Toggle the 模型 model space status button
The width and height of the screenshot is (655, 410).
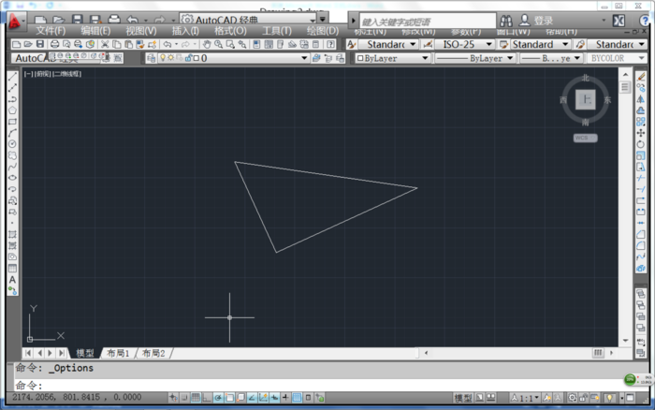462,398
